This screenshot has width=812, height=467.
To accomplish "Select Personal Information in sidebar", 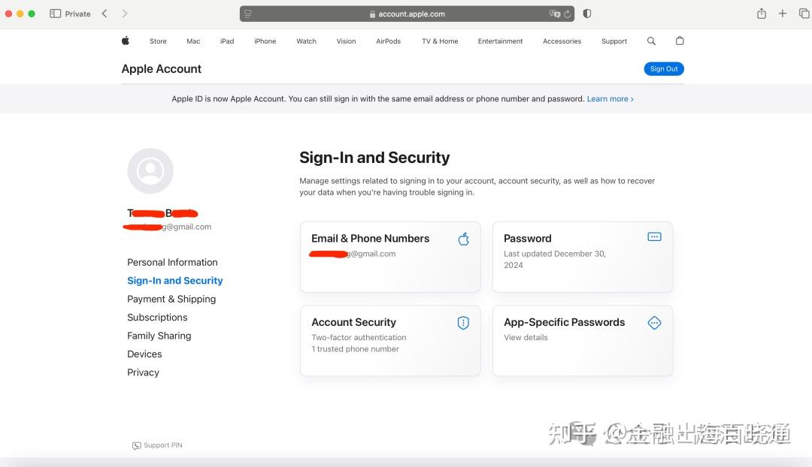I will tap(172, 262).
